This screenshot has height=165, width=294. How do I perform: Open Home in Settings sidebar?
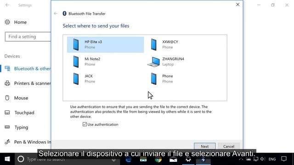(20, 22)
